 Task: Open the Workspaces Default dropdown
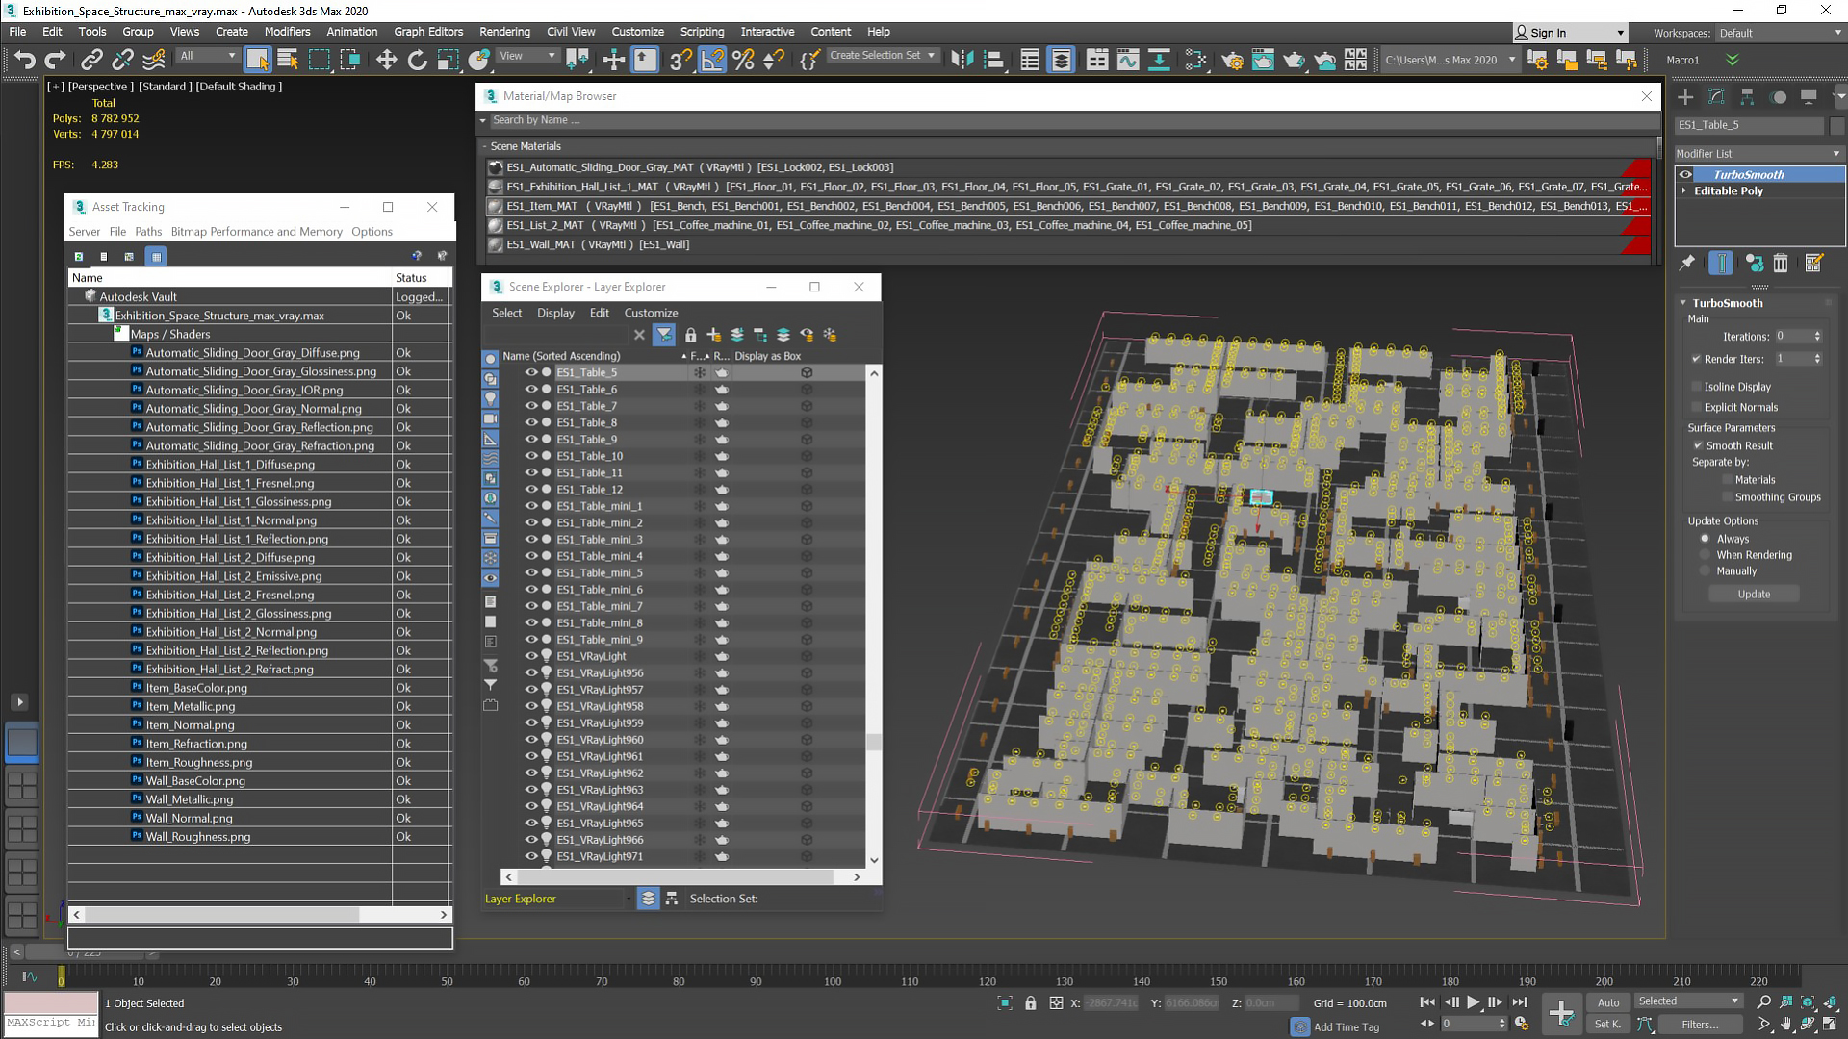[x=1780, y=33]
